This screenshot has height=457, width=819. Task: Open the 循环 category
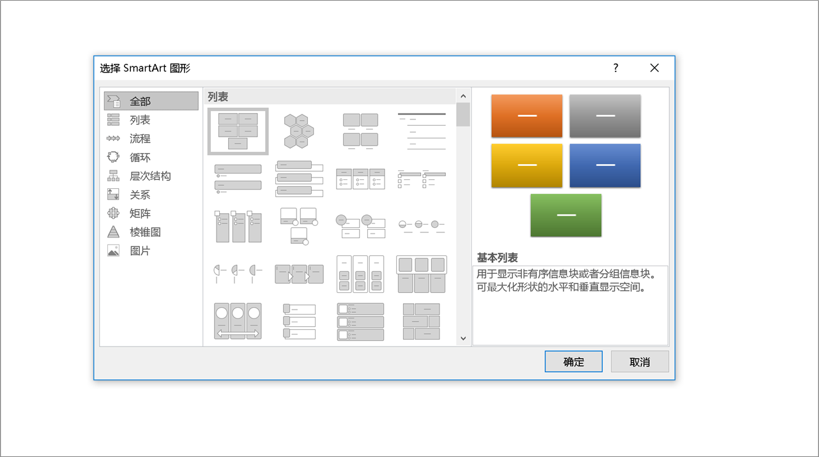click(151, 157)
